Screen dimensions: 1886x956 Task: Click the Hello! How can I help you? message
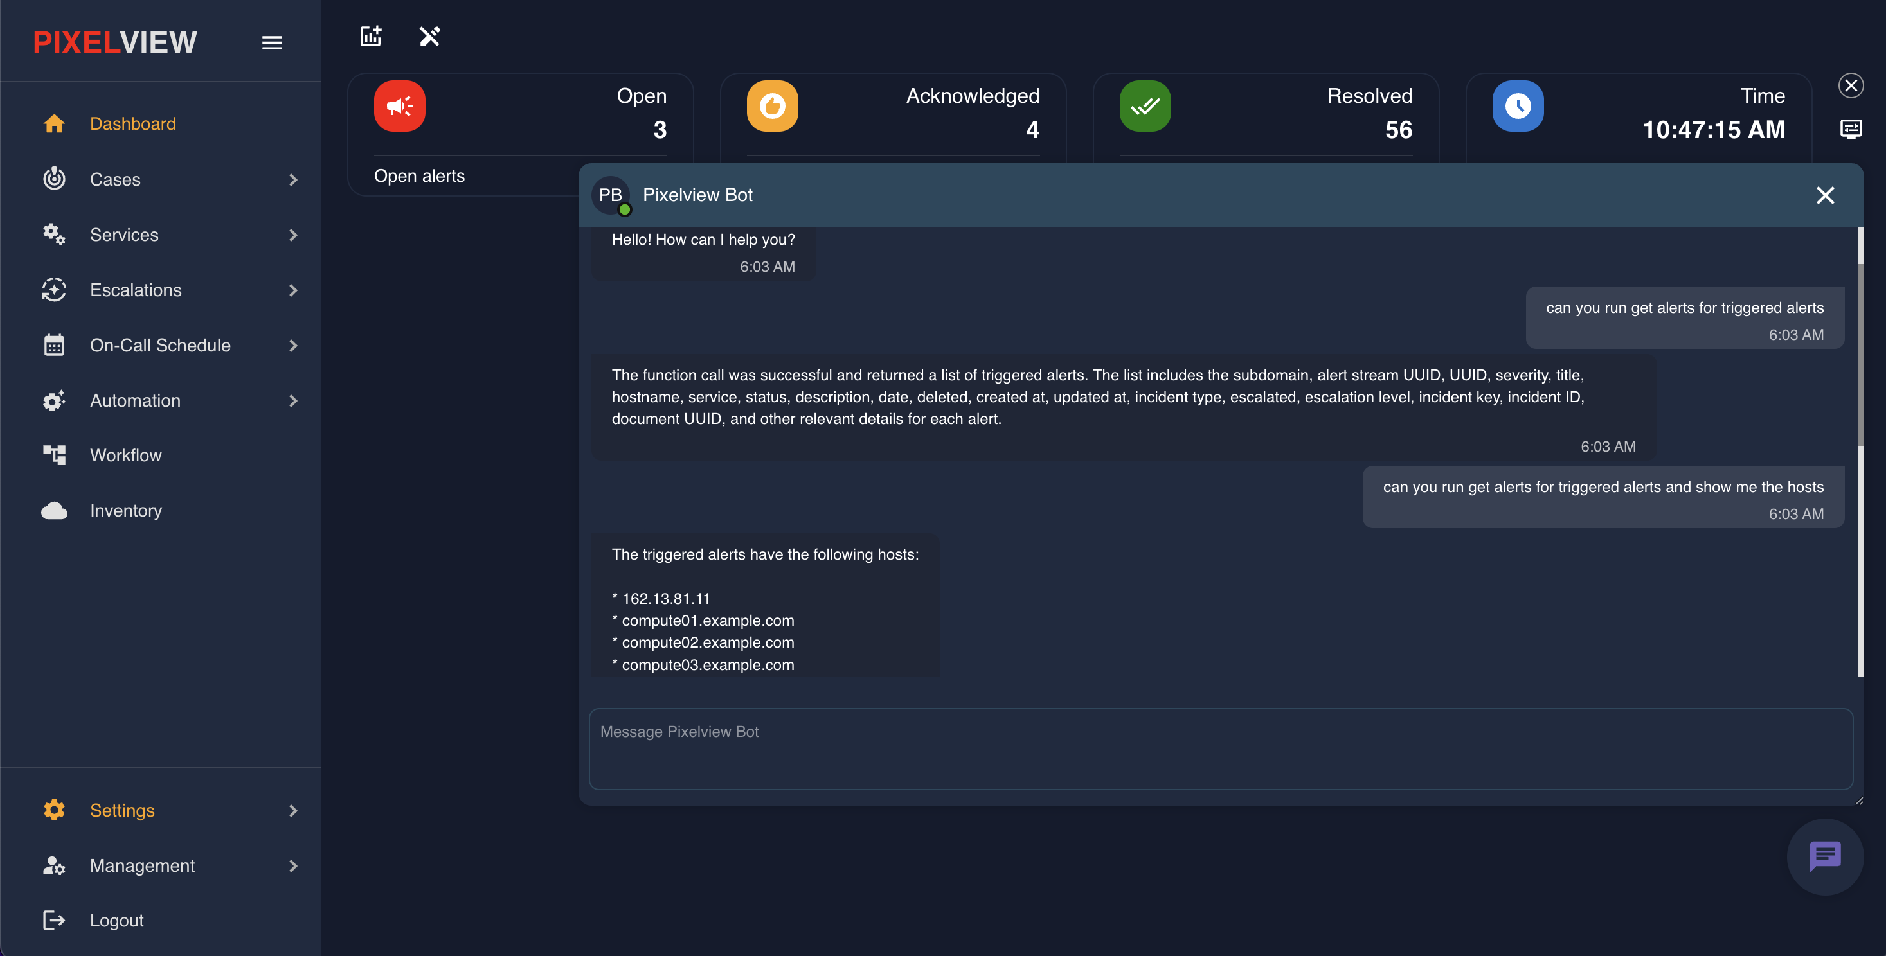(x=703, y=240)
